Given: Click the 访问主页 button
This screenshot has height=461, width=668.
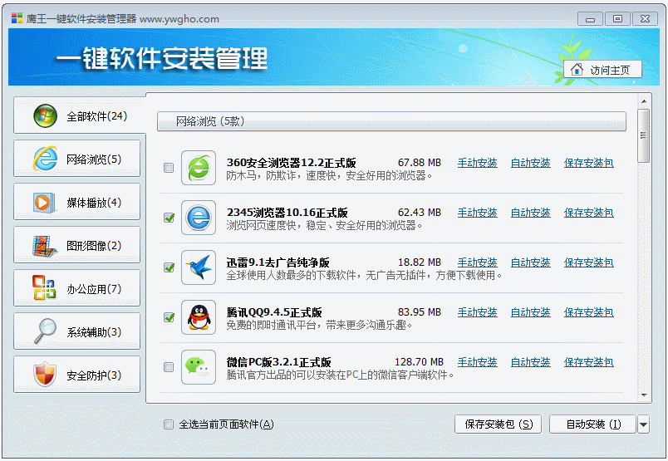Looking at the screenshot, I should [602, 69].
